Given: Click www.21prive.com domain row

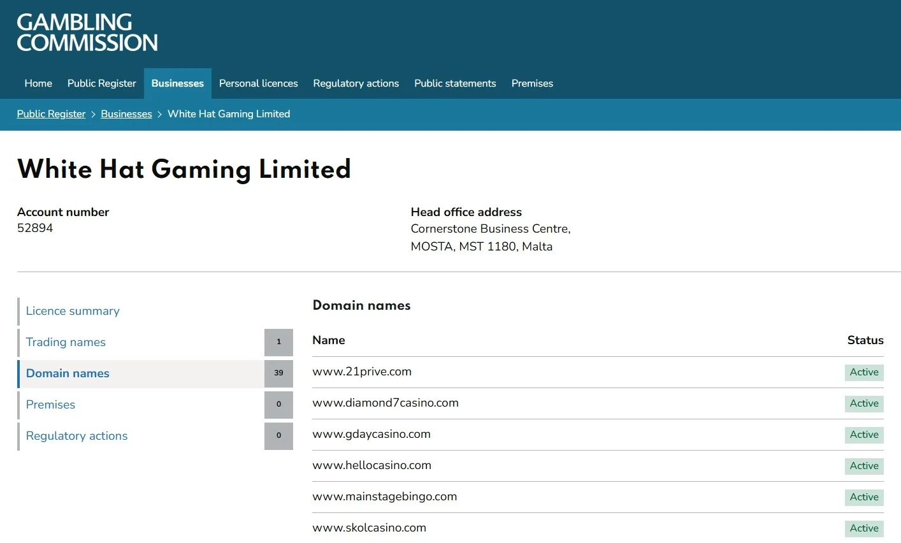Looking at the screenshot, I should [598, 372].
